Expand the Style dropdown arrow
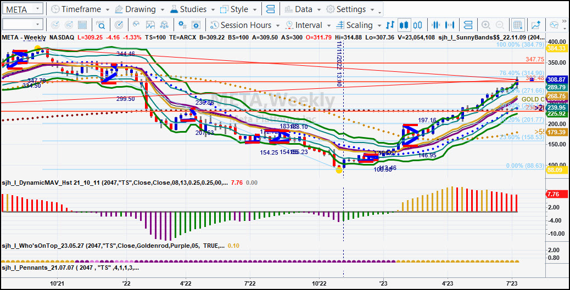The width and height of the screenshot is (570, 290). coord(255,10)
